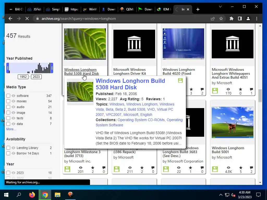Check the image media type box
This screenshot has width=267, height=200.
tap(8, 113)
